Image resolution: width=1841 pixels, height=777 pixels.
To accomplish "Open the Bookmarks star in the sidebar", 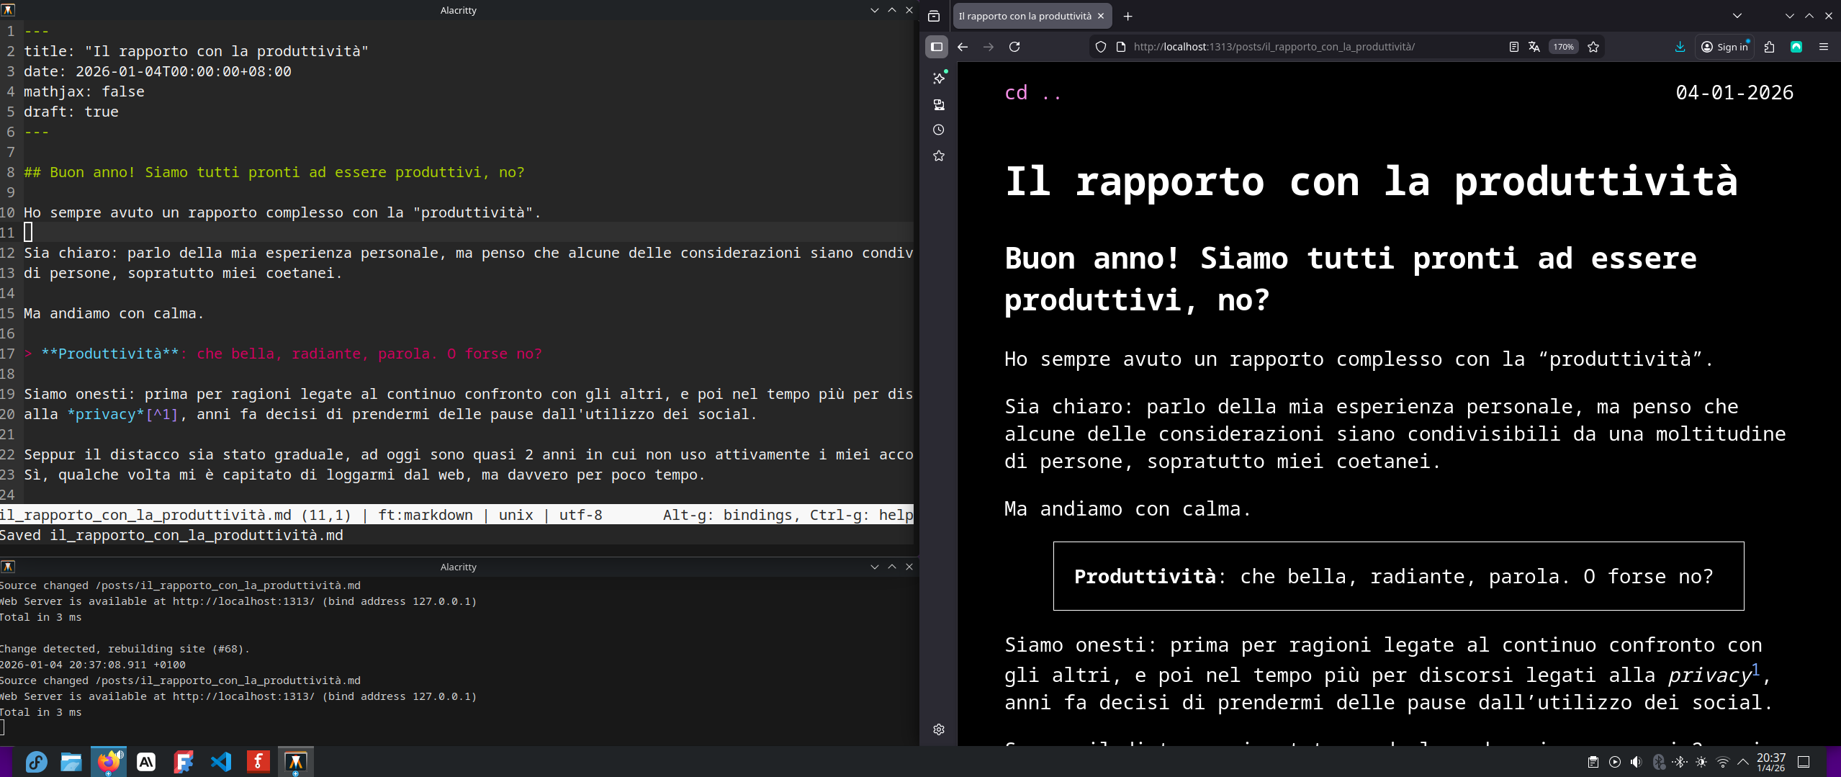I will click(938, 156).
